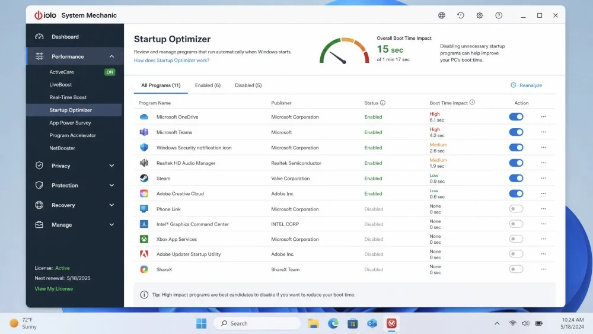Collapse the Performance sidebar section
The image size is (593, 334).
111,56
